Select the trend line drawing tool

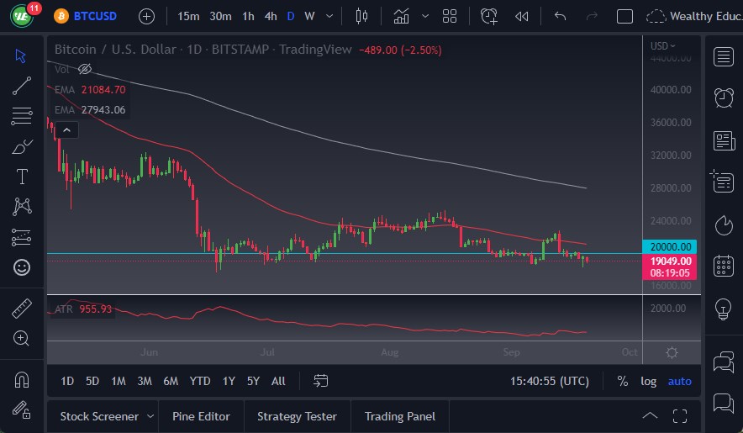pos(22,85)
